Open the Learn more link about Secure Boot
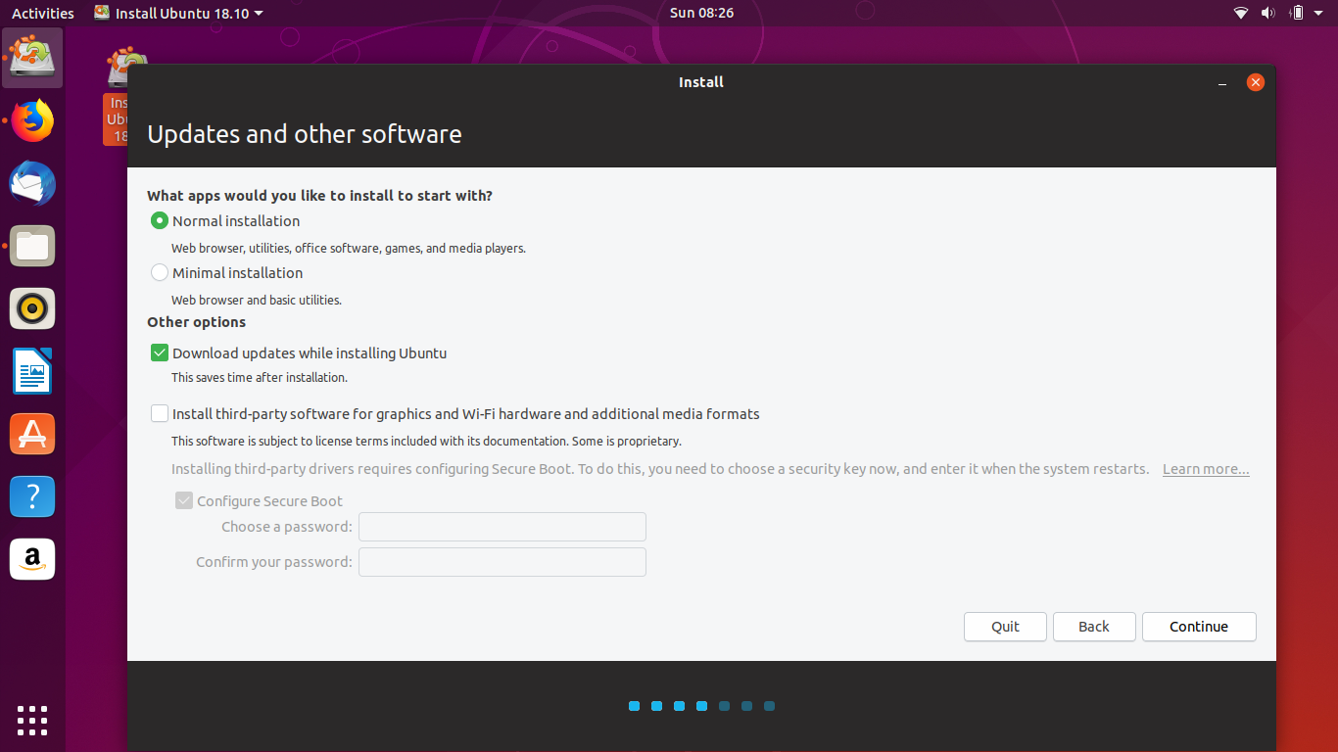1338x752 pixels. tap(1205, 469)
